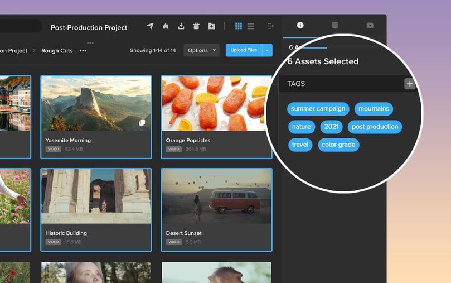
Task: Click the travel tag
Action: (300, 145)
